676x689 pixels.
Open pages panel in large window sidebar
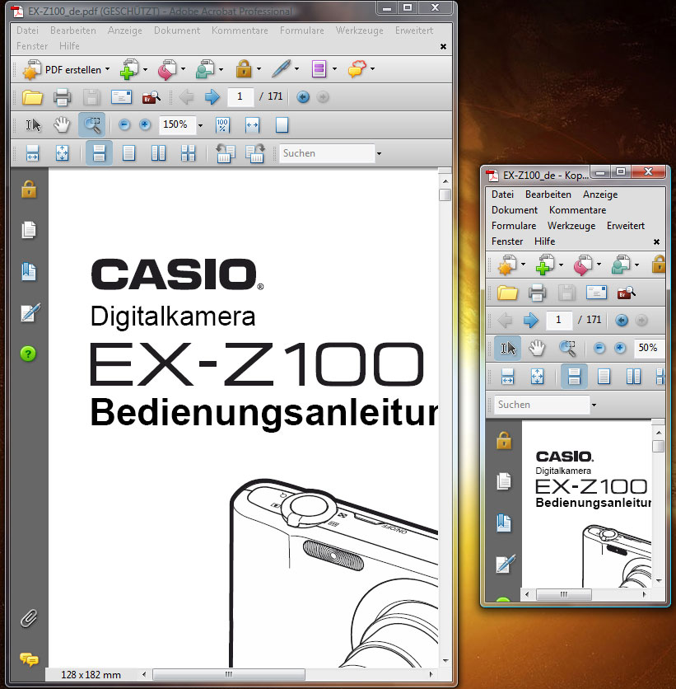(29, 230)
